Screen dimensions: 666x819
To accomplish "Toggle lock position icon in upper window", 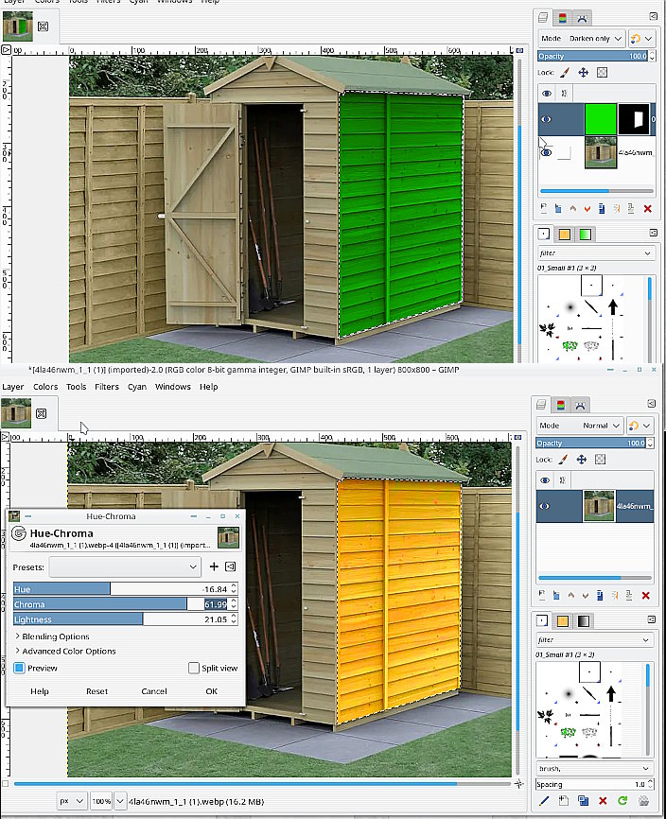I will click(583, 72).
